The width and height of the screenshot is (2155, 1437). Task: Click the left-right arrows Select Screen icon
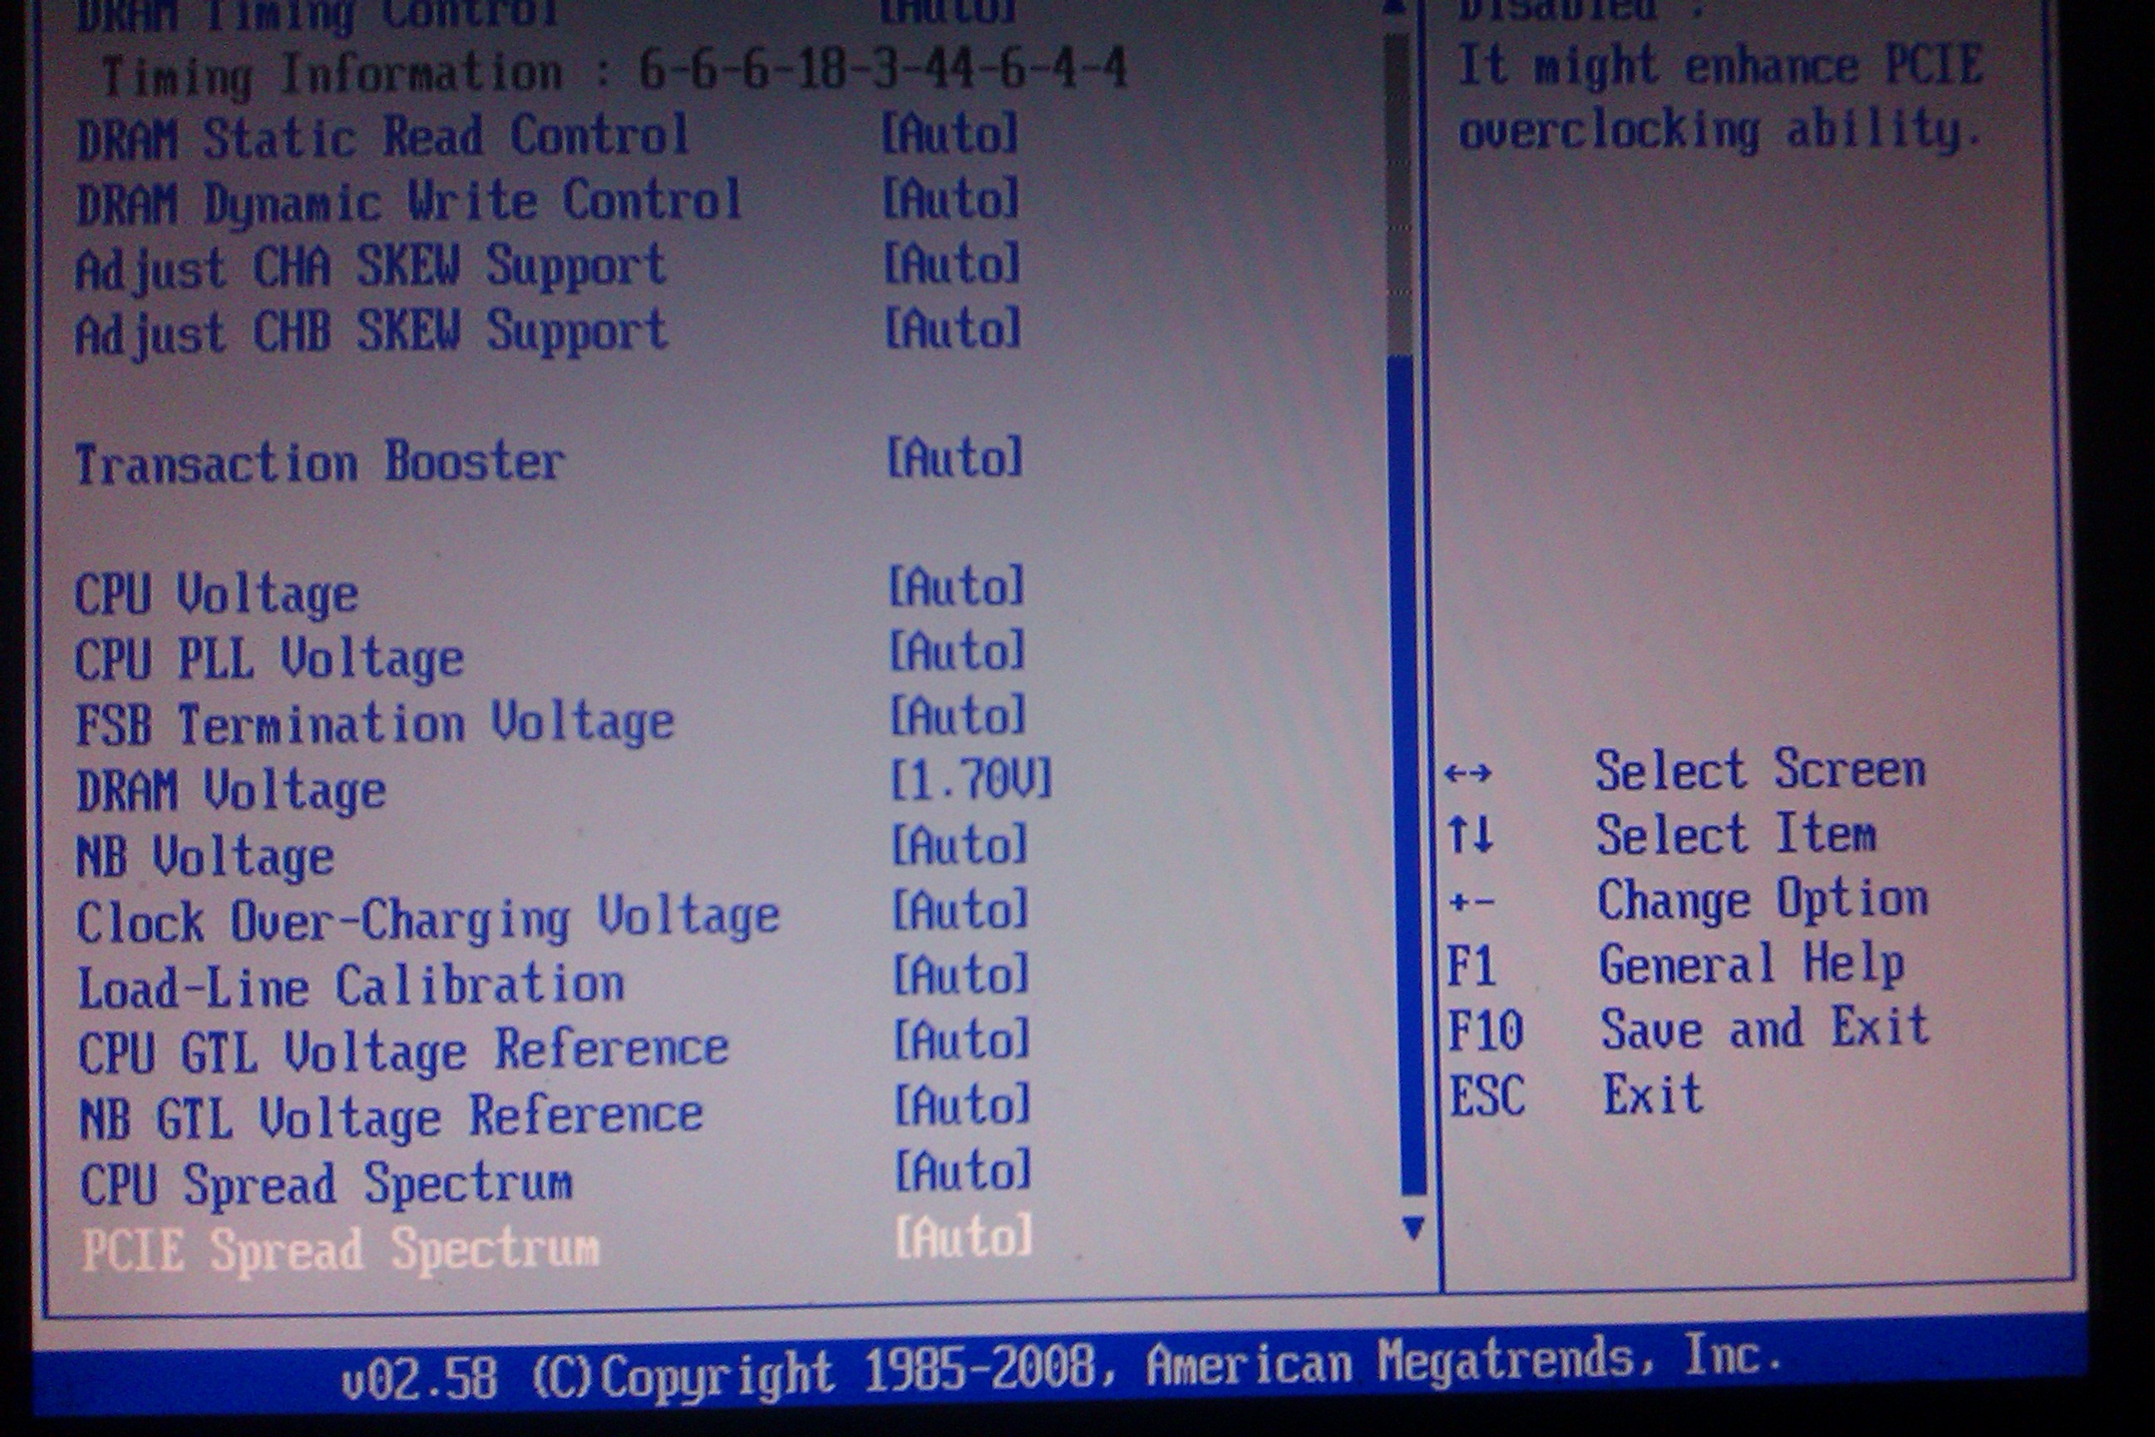tap(1467, 773)
